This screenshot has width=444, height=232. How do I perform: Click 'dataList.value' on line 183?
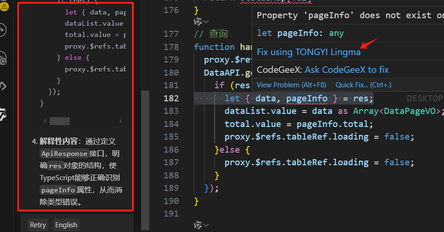[261, 111]
